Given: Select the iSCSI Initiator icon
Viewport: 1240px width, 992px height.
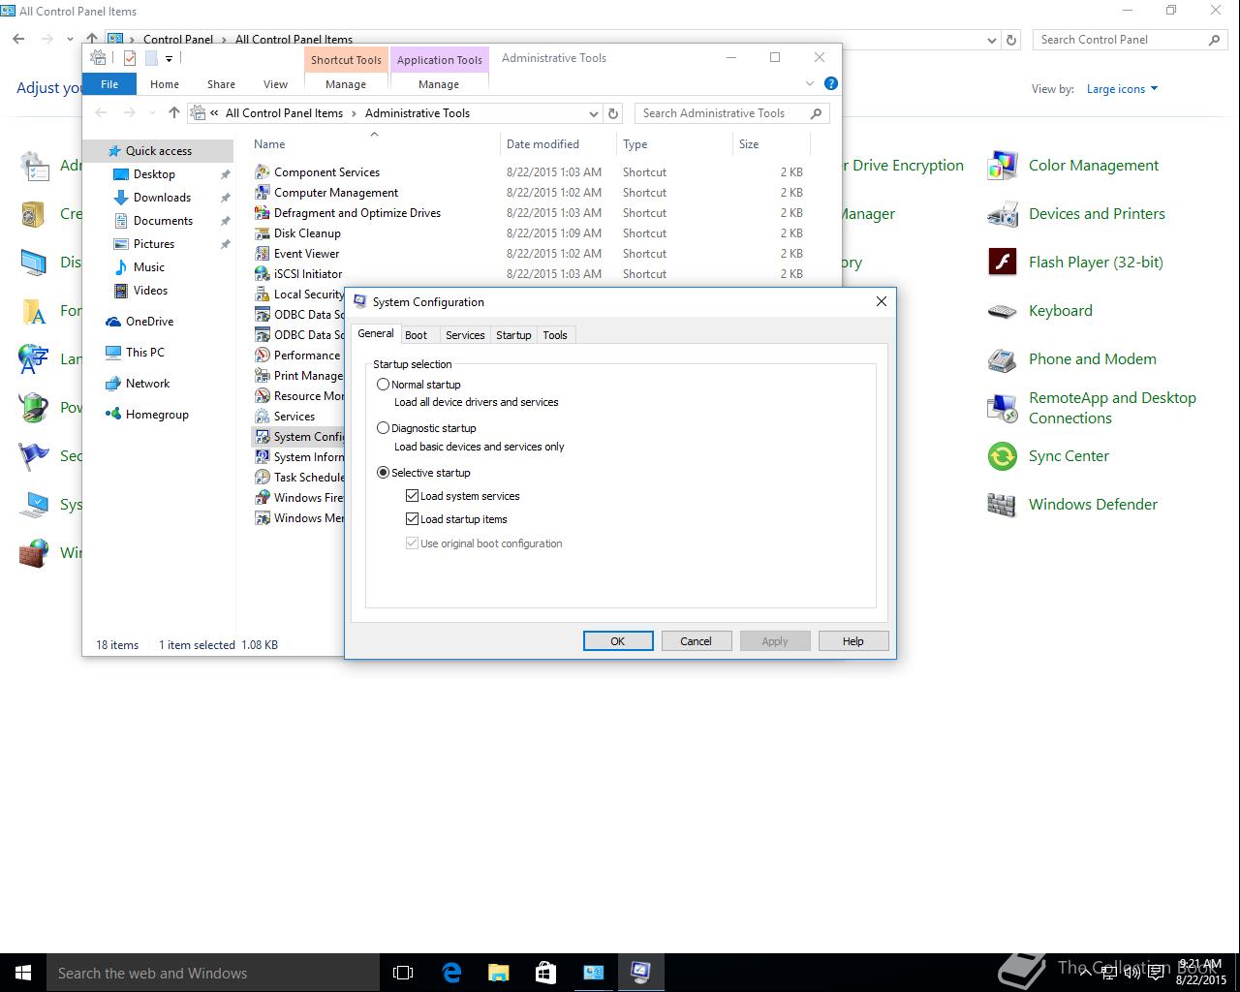Looking at the screenshot, I should [262, 274].
